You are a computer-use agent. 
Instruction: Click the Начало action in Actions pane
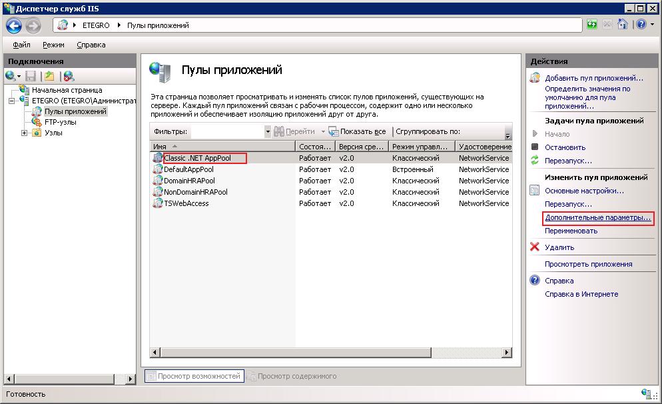click(x=557, y=135)
